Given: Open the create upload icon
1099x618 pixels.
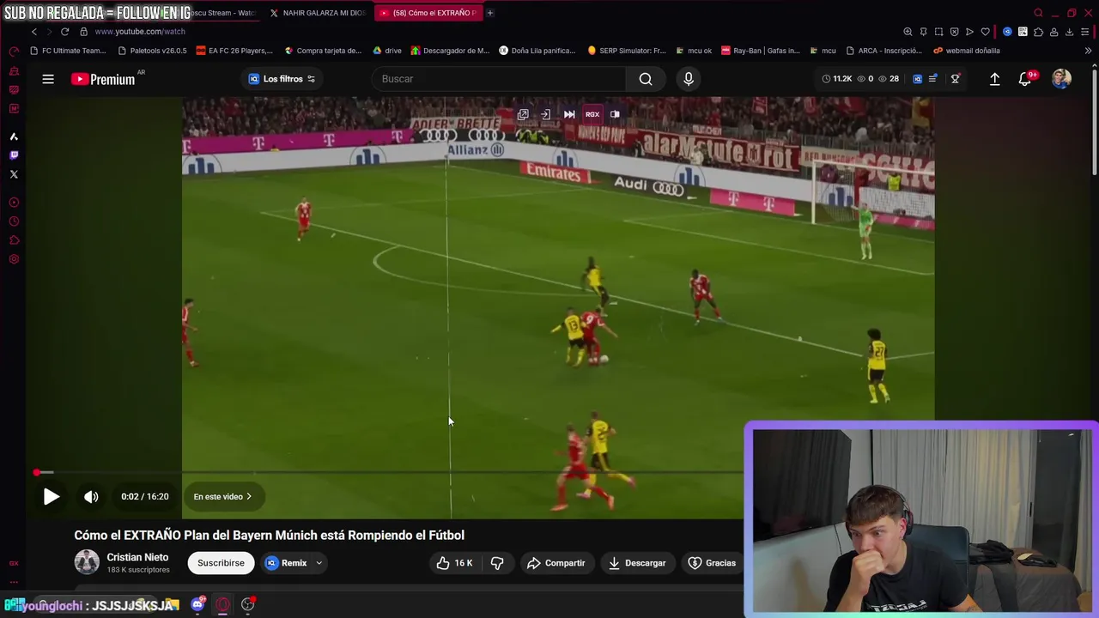Looking at the screenshot, I should [x=994, y=79].
